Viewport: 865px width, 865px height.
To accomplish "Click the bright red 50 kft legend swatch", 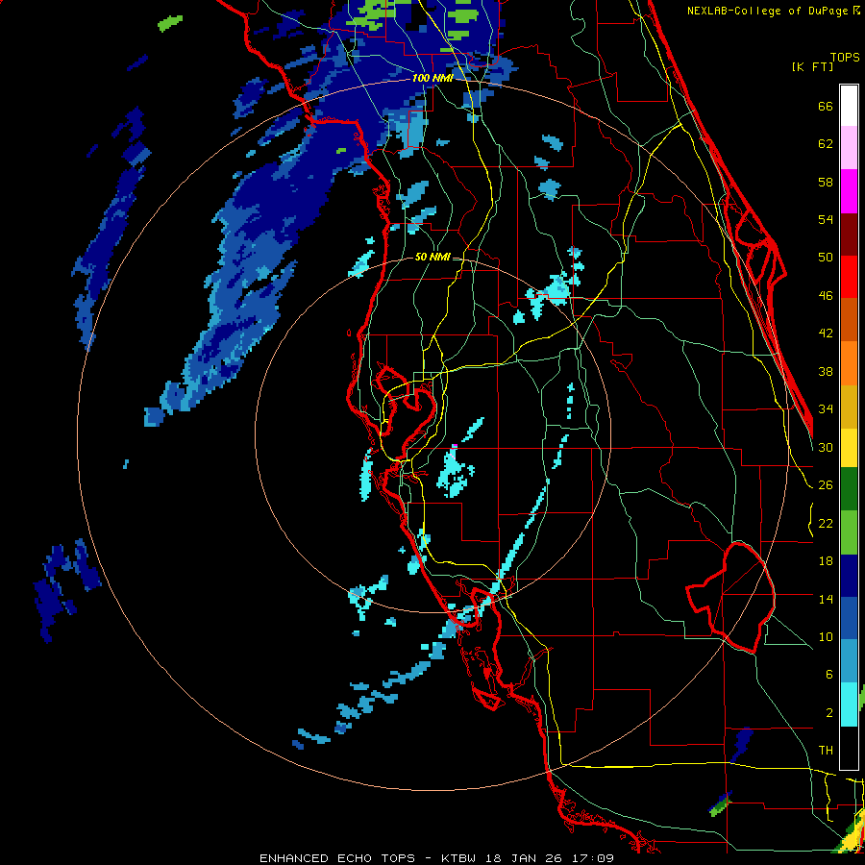I will tap(849, 277).
